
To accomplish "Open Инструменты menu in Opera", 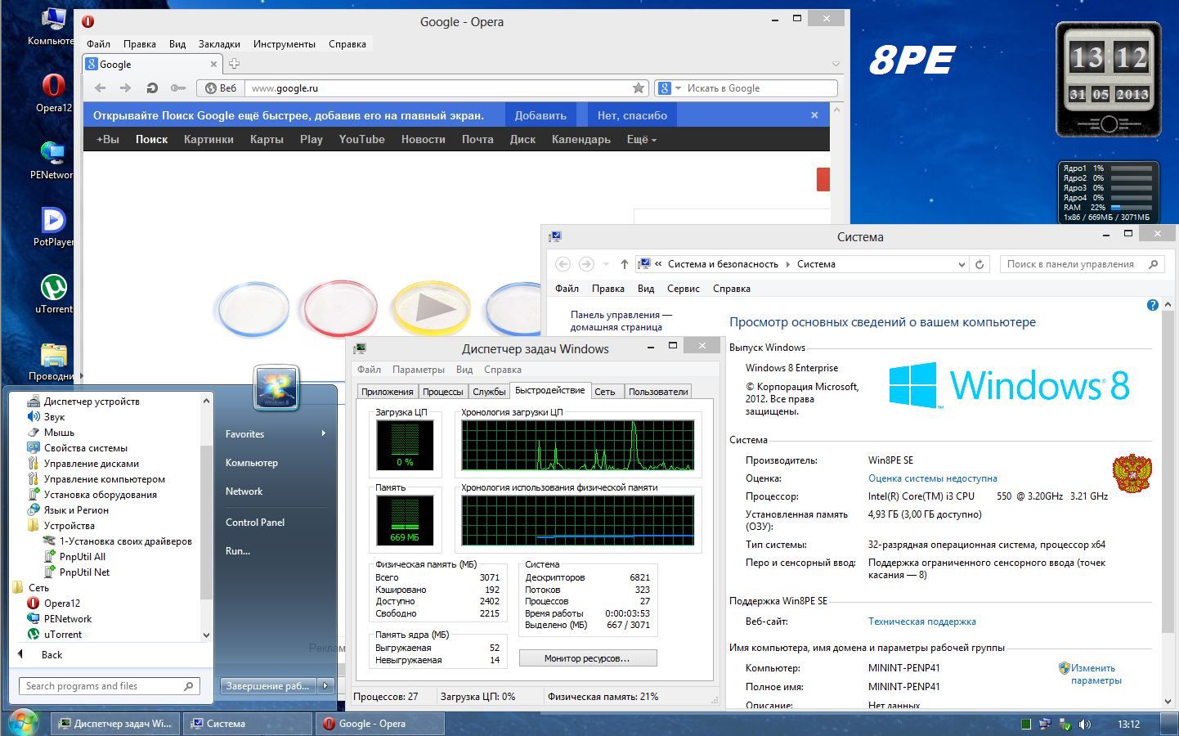I will tap(284, 44).
